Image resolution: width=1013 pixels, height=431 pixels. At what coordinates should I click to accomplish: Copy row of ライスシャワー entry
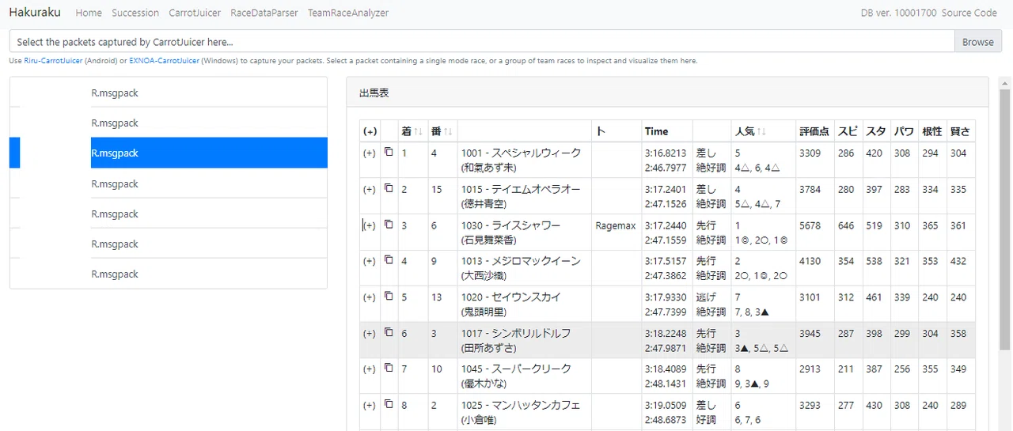[x=389, y=225]
